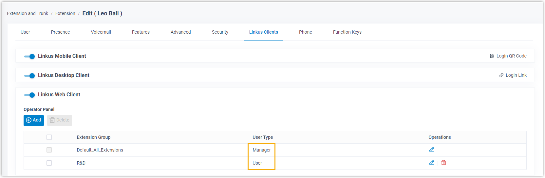Click the Operator Panel label
Screen dimensions: 545x178
39,109
